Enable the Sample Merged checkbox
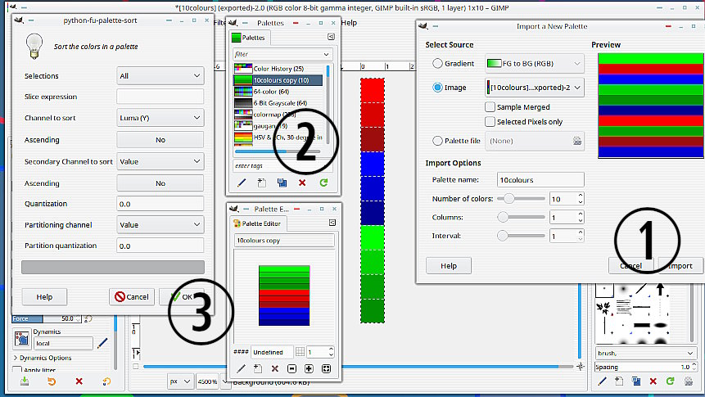705x397 pixels. pos(490,106)
